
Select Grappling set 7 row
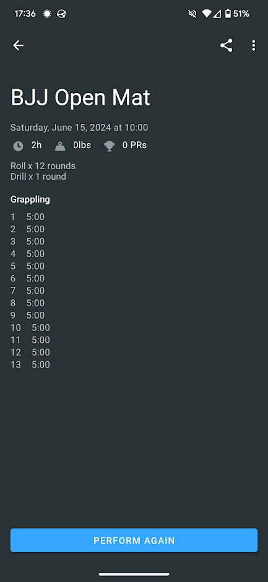[x=27, y=291]
